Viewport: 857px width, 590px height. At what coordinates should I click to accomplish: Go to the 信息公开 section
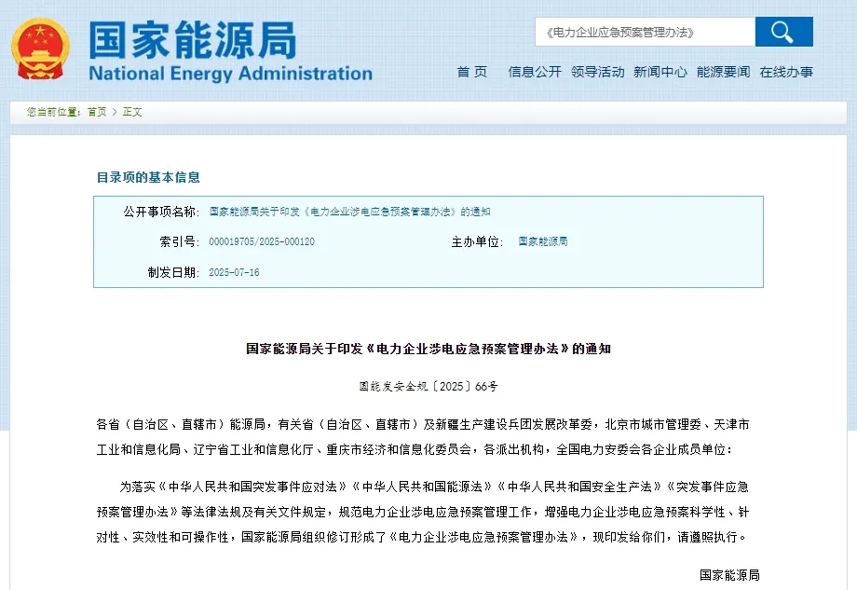click(535, 72)
